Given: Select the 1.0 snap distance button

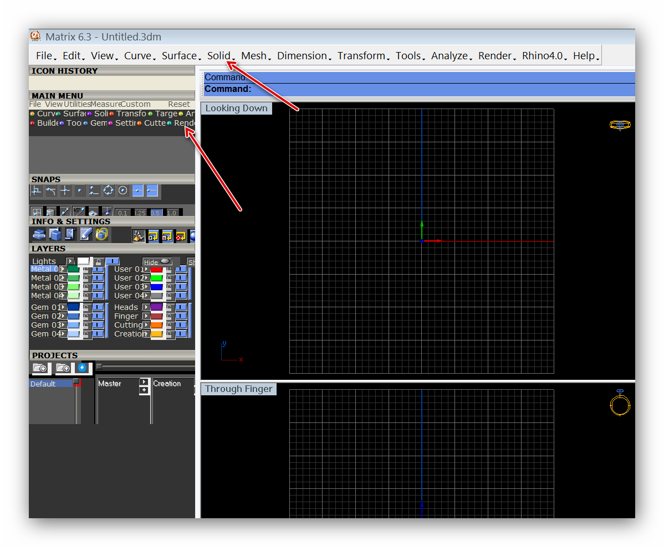Looking at the screenshot, I should [171, 213].
